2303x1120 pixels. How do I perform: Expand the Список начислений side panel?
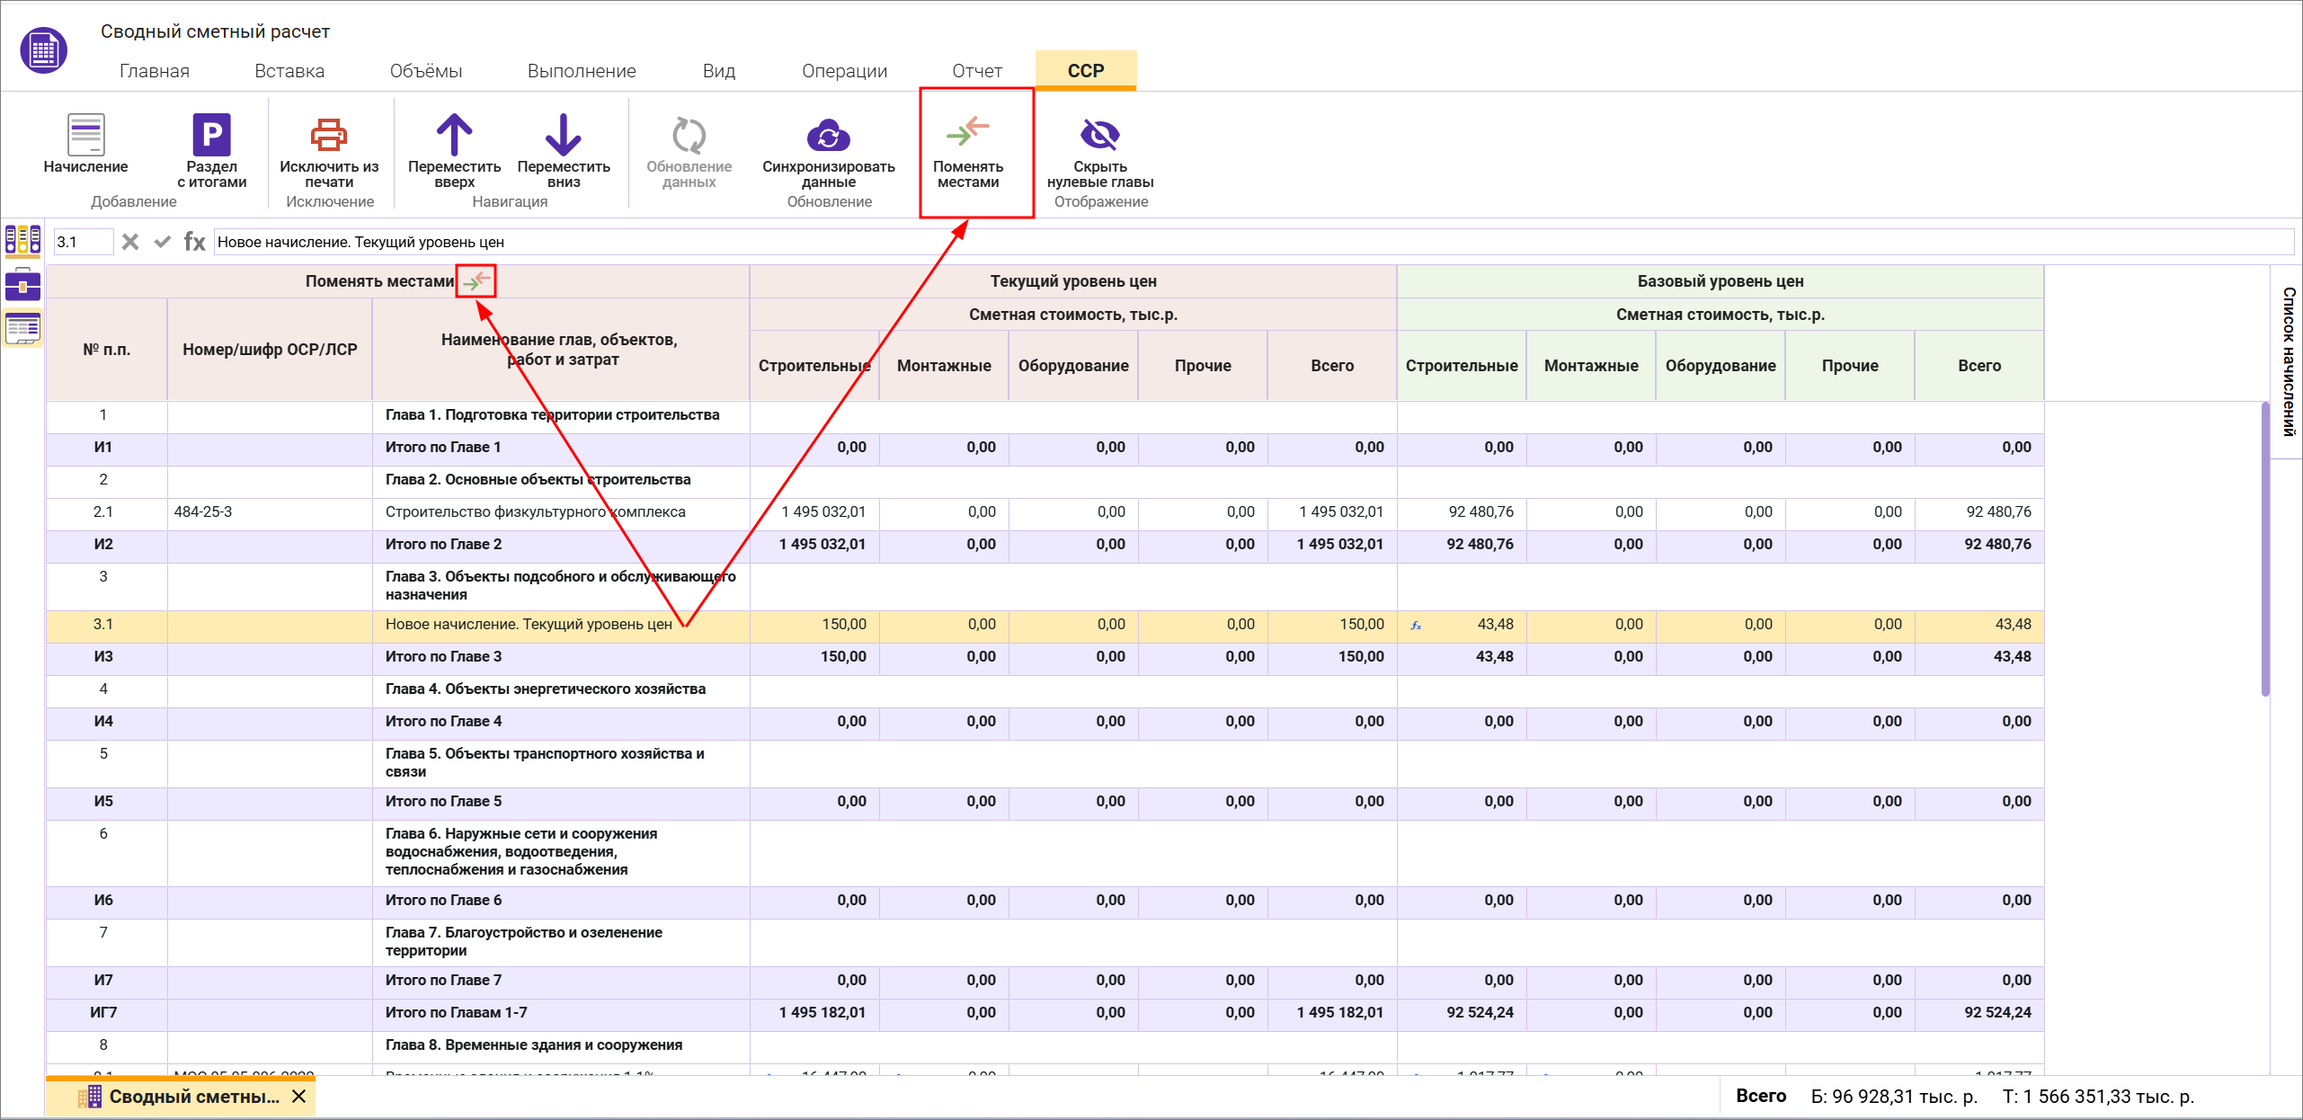(2288, 361)
